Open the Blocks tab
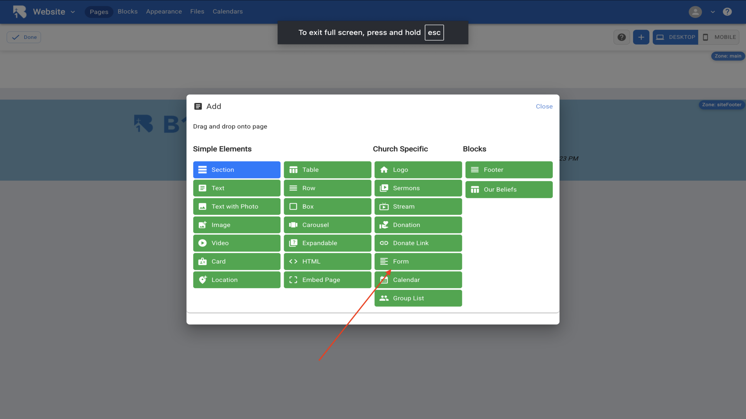 (127, 12)
